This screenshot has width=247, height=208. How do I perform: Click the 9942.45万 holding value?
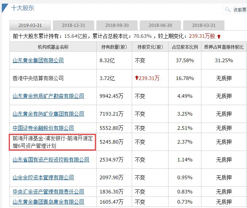111,96
